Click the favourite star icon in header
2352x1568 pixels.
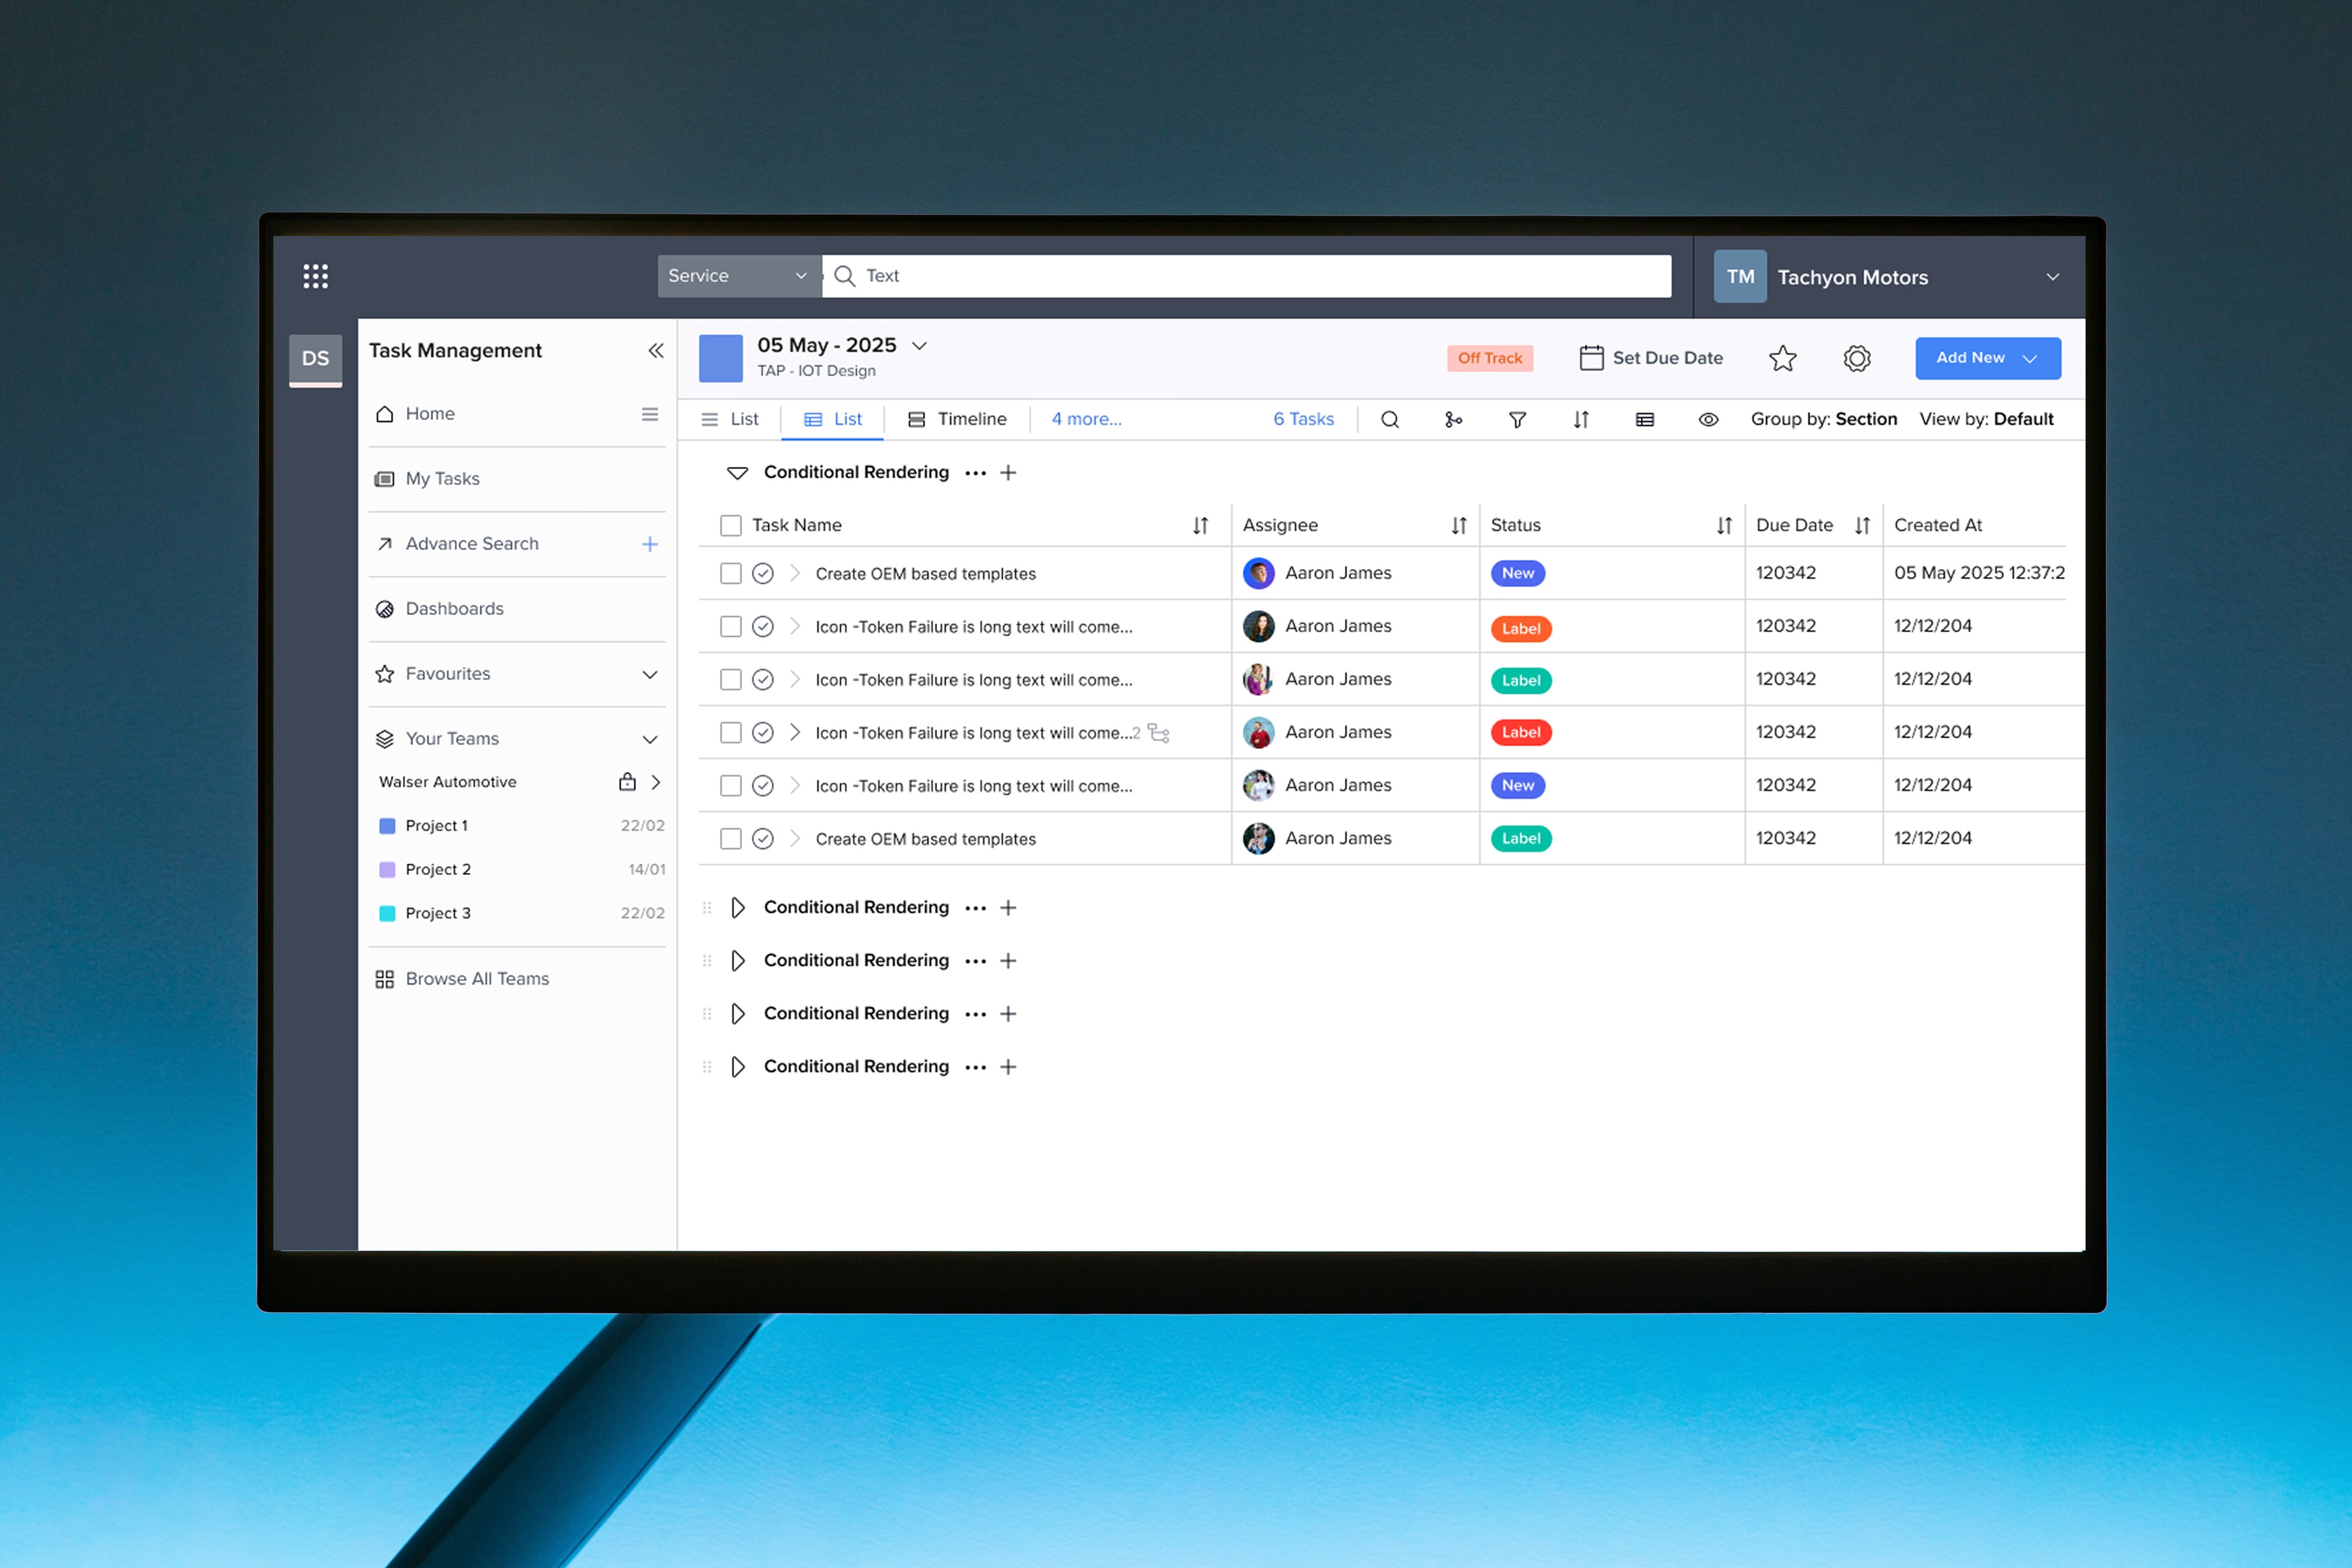1782,358
